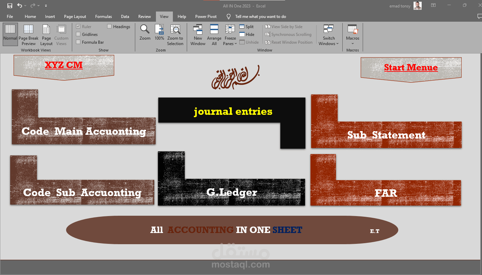
Task: Switch to the Formulas ribbon tab
Action: point(103,16)
